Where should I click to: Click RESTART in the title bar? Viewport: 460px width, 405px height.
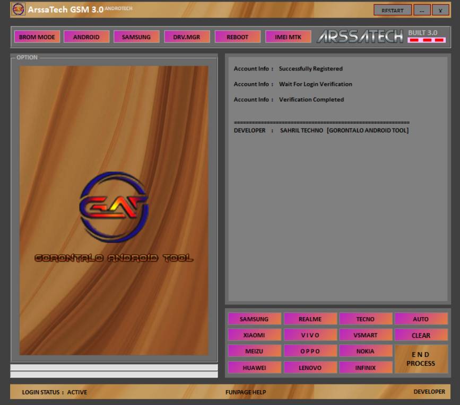click(x=393, y=10)
